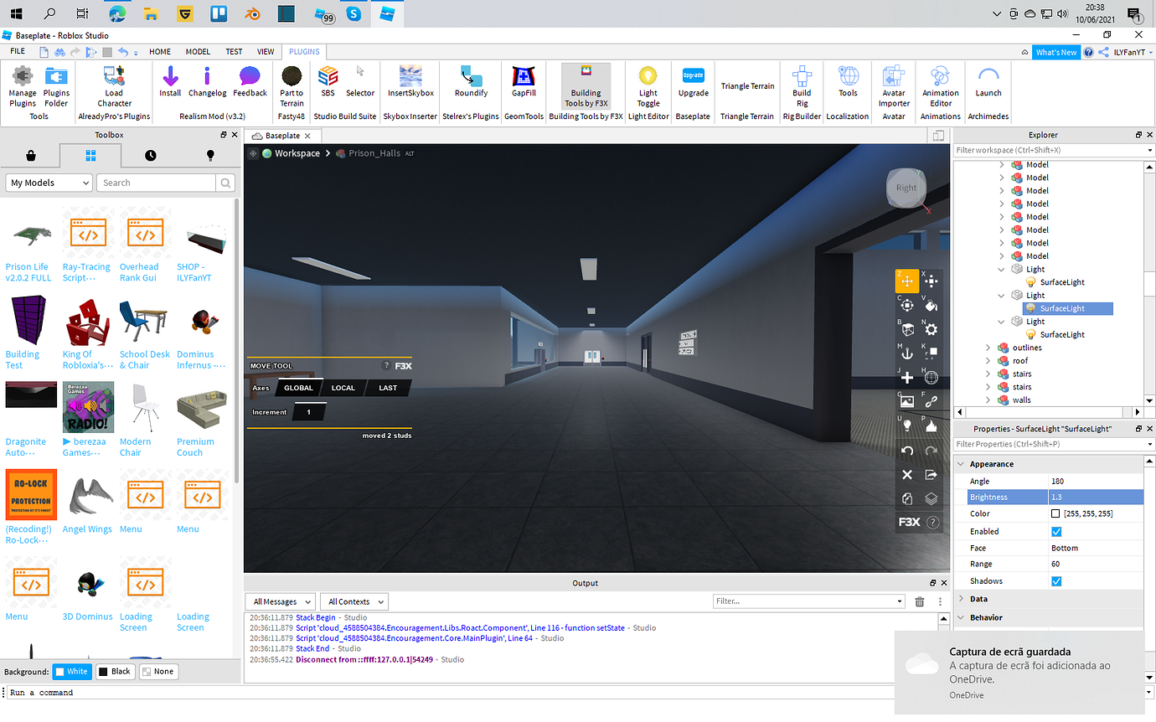
Task: Select the F3X LAST axes button
Action: (x=388, y=388)
